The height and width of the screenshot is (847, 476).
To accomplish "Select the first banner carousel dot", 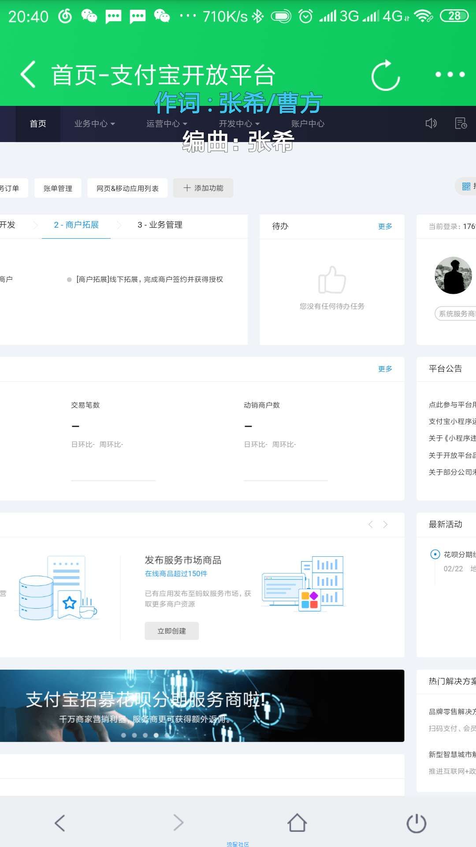I will (x=123, y=735).
